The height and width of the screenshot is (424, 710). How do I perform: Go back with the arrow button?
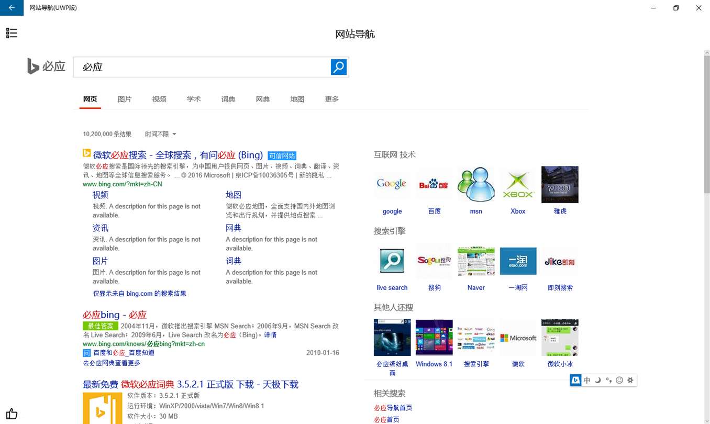tap(12, 8)
